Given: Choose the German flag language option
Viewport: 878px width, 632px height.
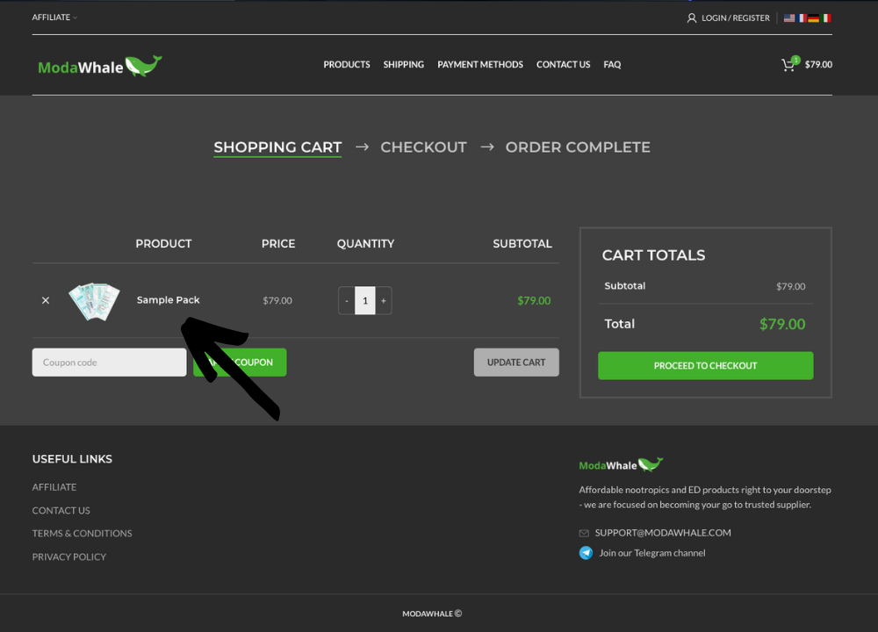Looking at the screenshot, I should tap(814, 18).
